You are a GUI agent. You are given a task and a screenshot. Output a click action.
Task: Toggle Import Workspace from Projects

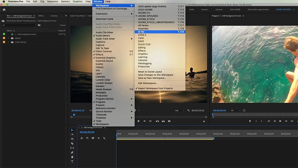click(x=155, y=88)
